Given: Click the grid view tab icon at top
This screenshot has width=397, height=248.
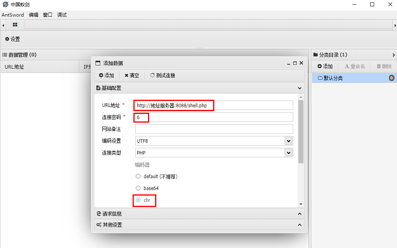Looking at the screenshot, I should 15,24.
